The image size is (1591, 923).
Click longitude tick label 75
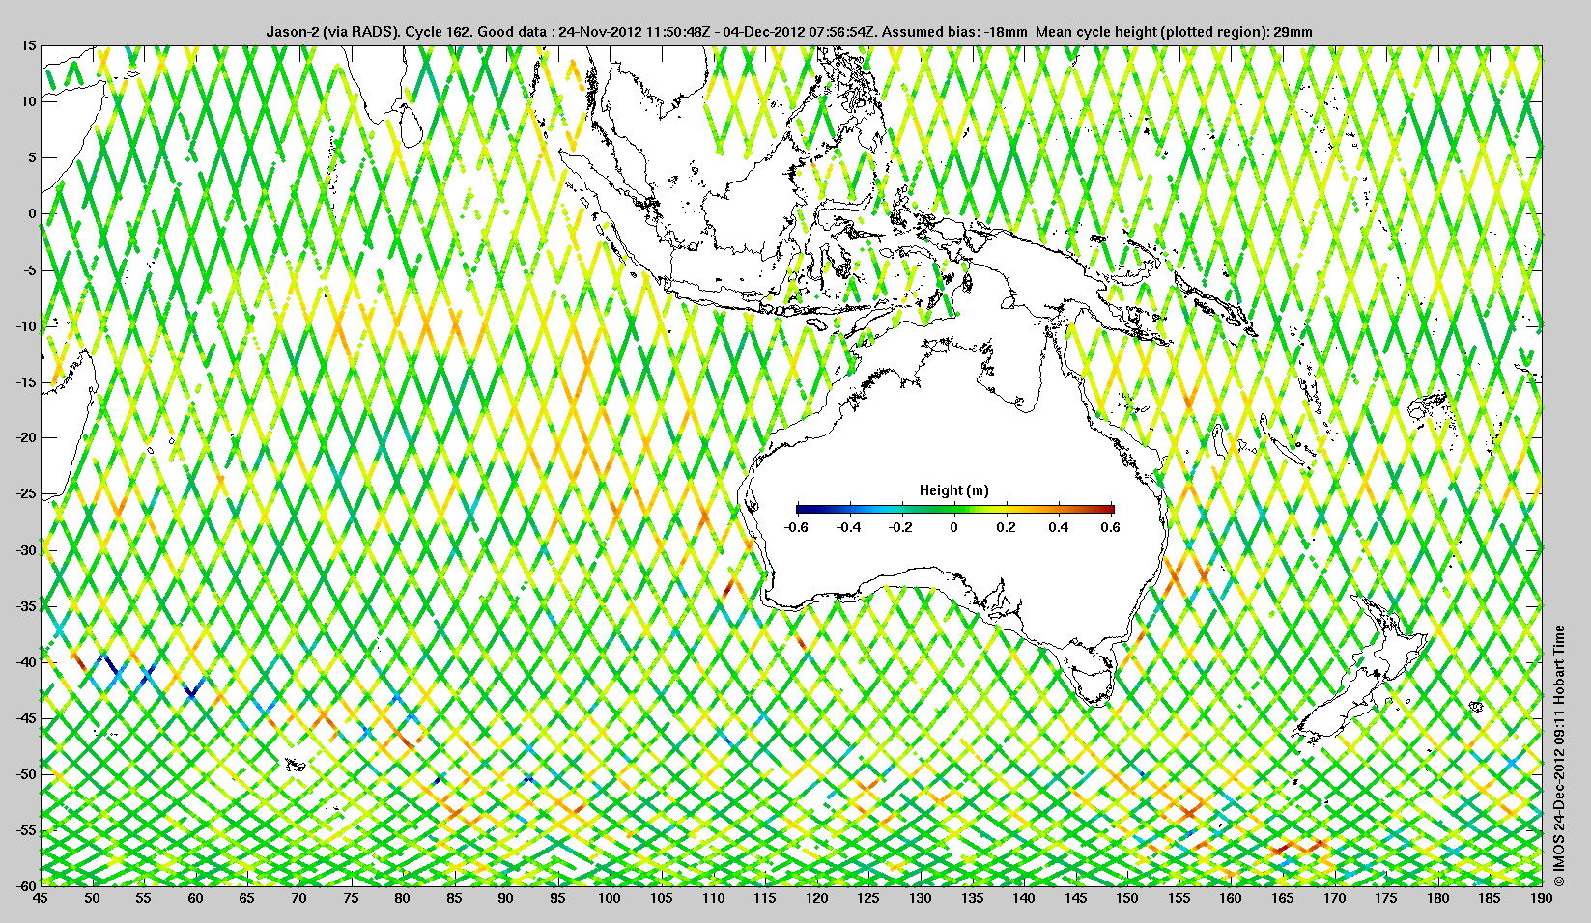(x=351, y=898)
